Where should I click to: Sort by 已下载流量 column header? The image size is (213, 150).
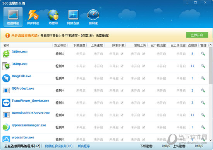click(x=158, y=45)
